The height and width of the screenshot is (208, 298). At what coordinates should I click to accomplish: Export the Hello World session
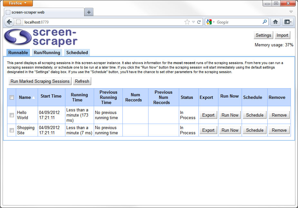click(208, 115)
